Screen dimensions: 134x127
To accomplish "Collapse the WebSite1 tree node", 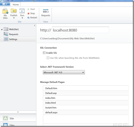I will click(x=2, y=30).
